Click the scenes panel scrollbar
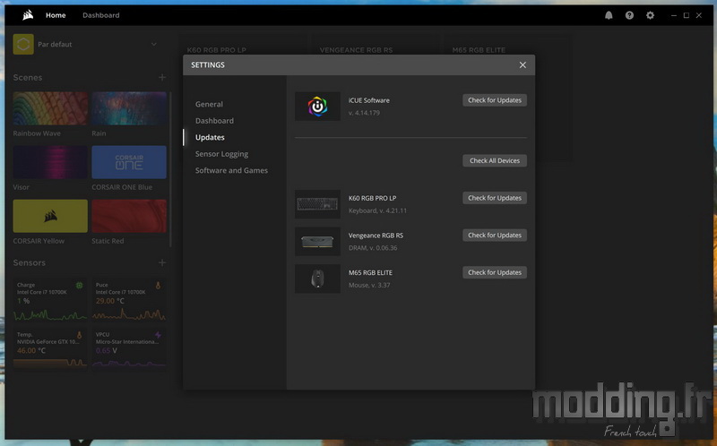The width and height of the screenshot is (717, 446). [170, 169]
